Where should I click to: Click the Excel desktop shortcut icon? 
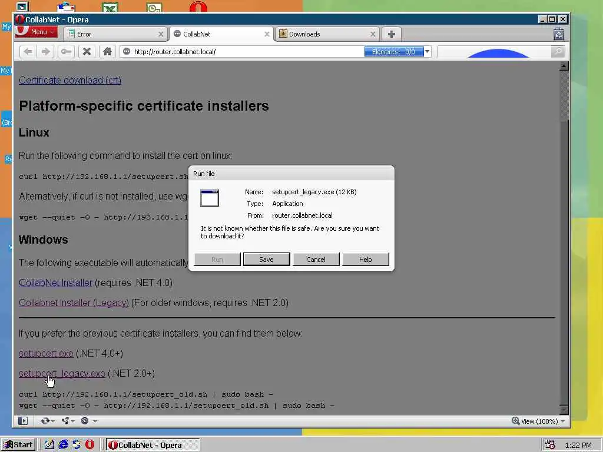pyautogui.click(x=110, y=6)
